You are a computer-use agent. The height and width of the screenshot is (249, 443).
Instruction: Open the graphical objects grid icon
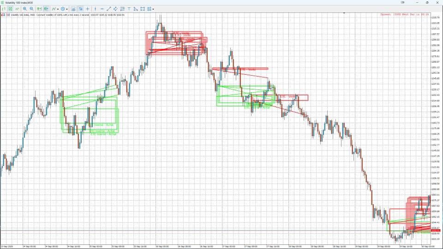(149, 9)
